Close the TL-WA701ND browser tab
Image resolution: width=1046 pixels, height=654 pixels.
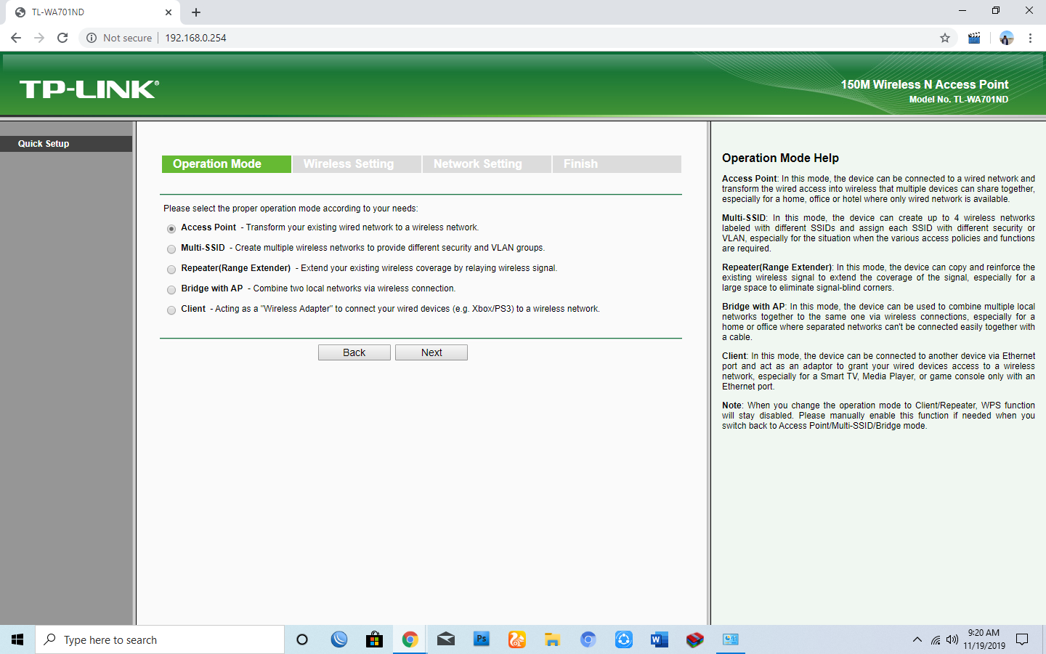(x=168, y=12)
